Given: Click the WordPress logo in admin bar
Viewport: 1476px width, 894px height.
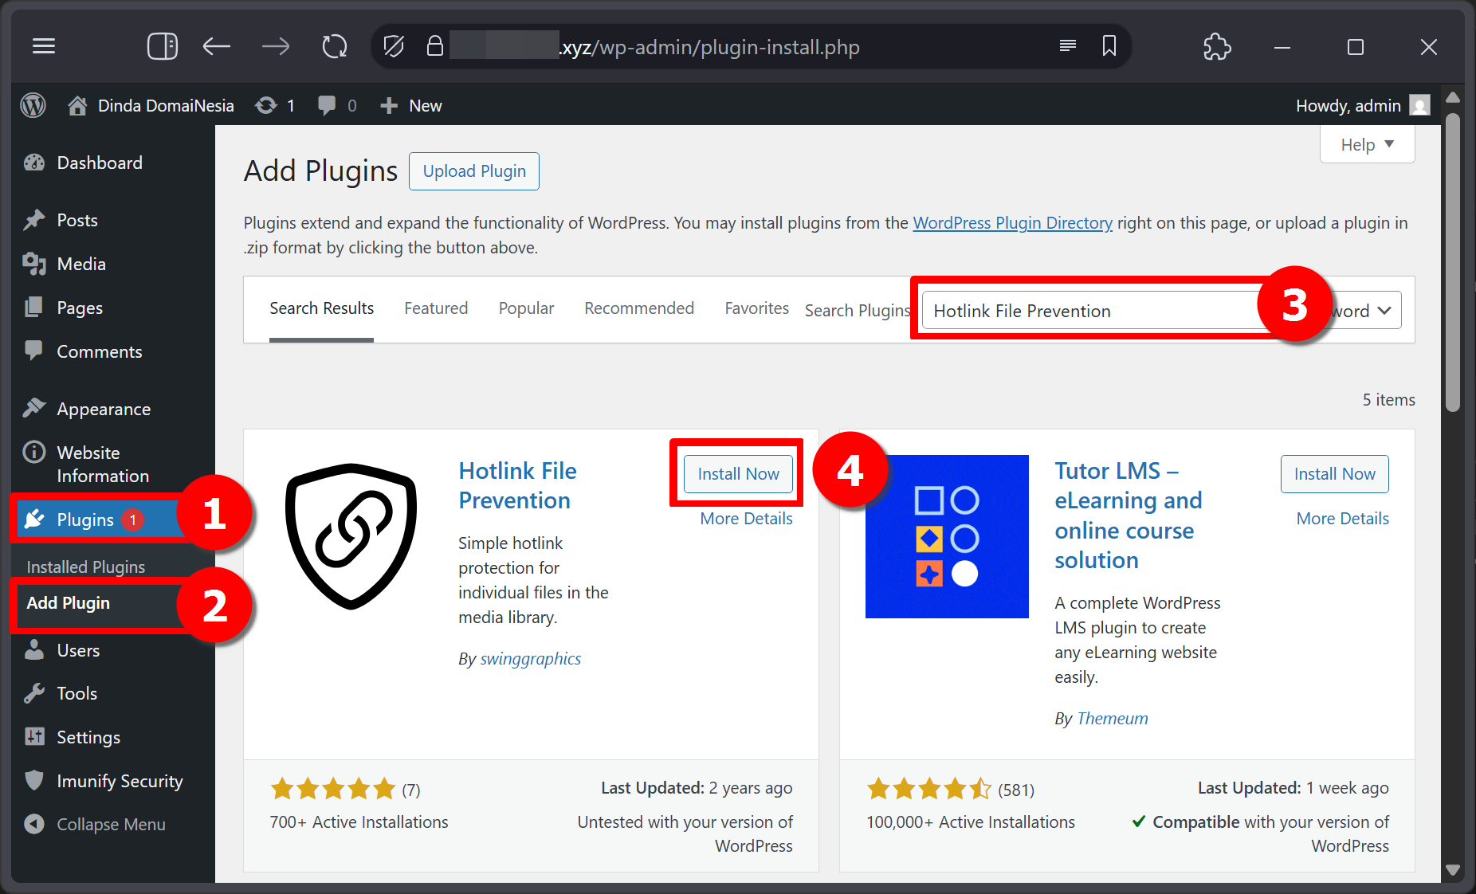Looking at the screenshot, I should (x=33, y=105).
